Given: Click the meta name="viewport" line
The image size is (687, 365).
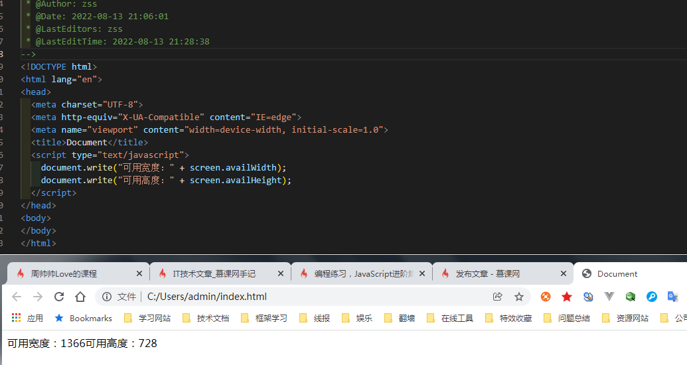Looking at the screenshot, I should click(210, 129).
